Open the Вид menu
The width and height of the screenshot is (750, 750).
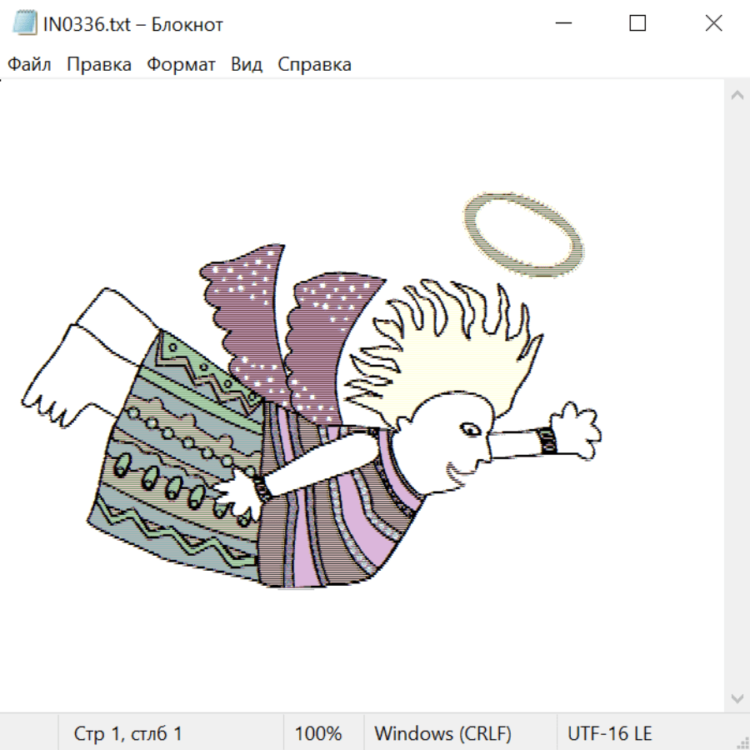click(246, 65)
